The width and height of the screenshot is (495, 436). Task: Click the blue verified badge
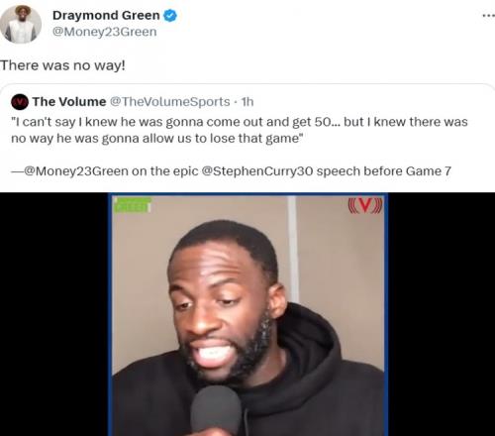170,16
